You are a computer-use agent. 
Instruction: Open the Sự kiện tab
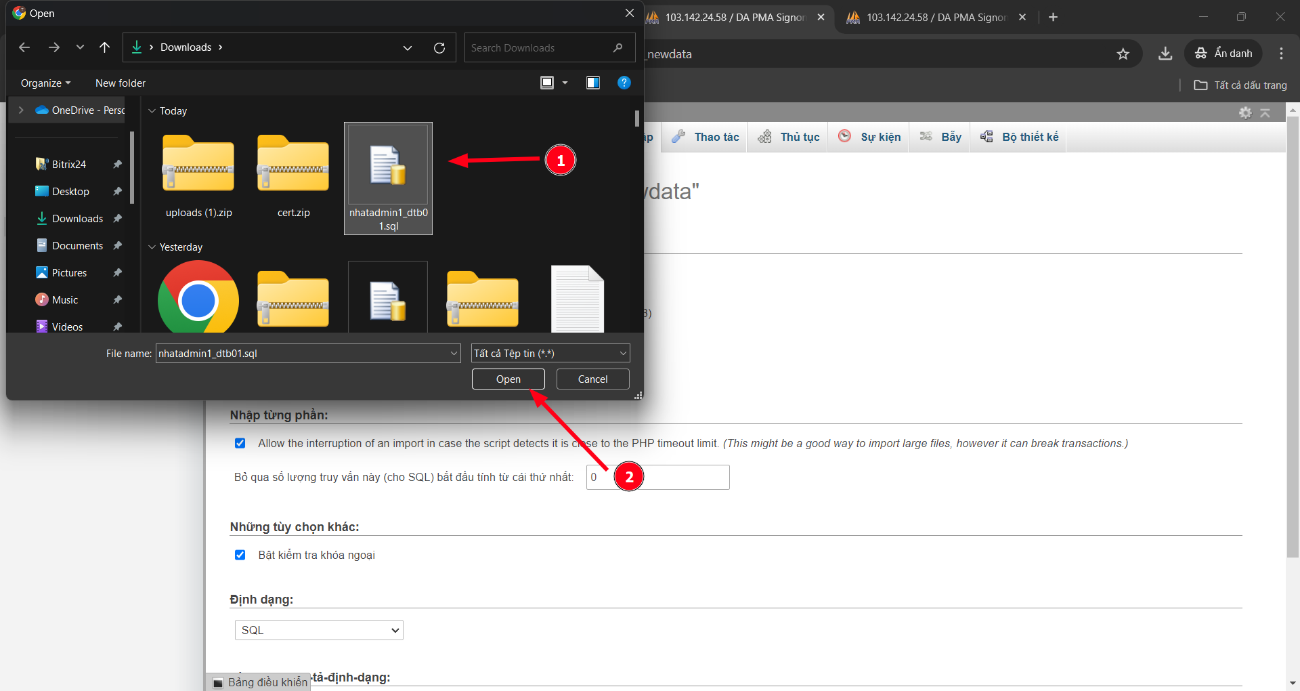coord(869,137)
